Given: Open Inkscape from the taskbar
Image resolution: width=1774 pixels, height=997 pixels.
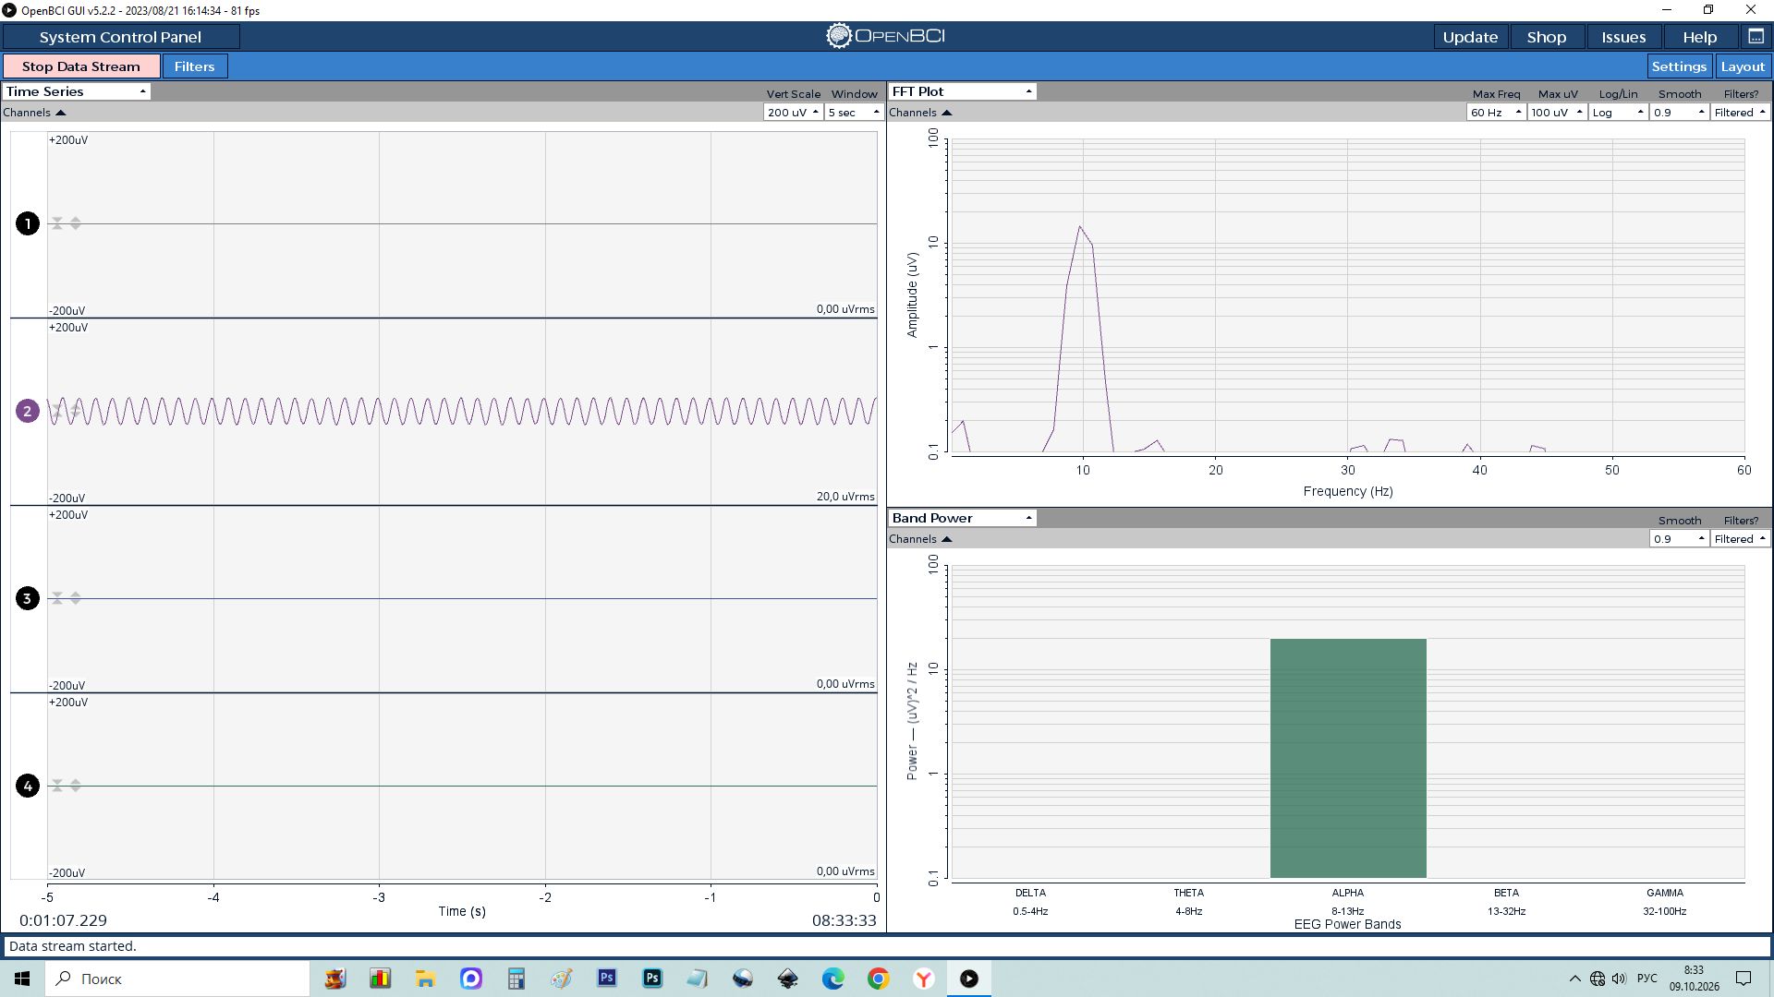Looking at the screenshot, I should [x=788, y=979].
